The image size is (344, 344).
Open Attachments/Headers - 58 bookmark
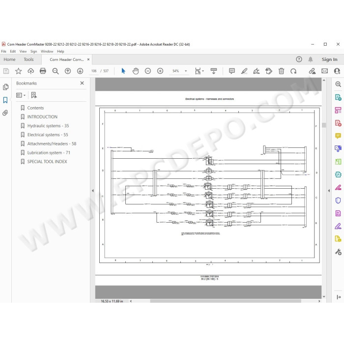tap(52, 143)
